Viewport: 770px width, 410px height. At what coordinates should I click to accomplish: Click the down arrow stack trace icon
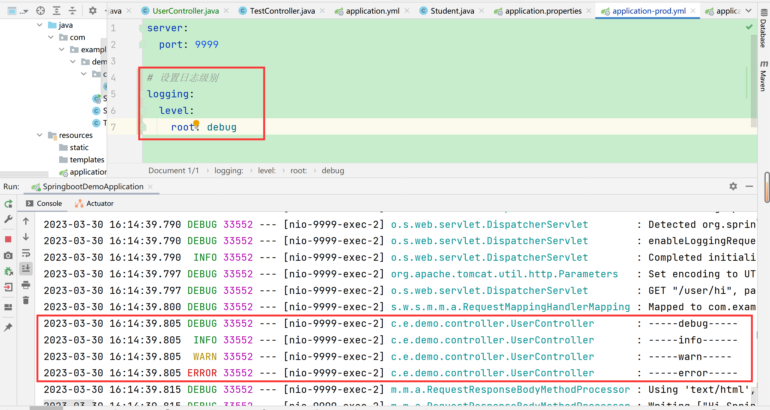(26, 237)
